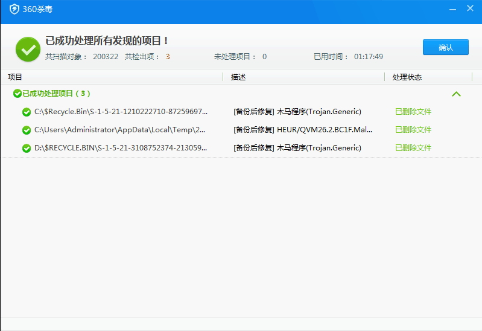
Task: Click the 未处理项目 count 0
Action: [264, 57]
